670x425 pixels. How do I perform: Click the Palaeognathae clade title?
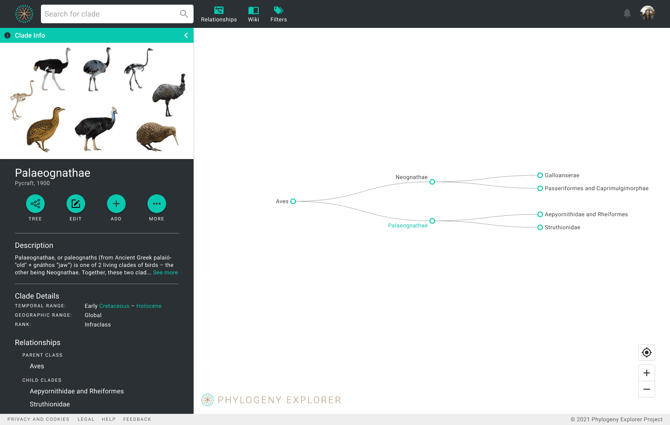tap(53, 173)
